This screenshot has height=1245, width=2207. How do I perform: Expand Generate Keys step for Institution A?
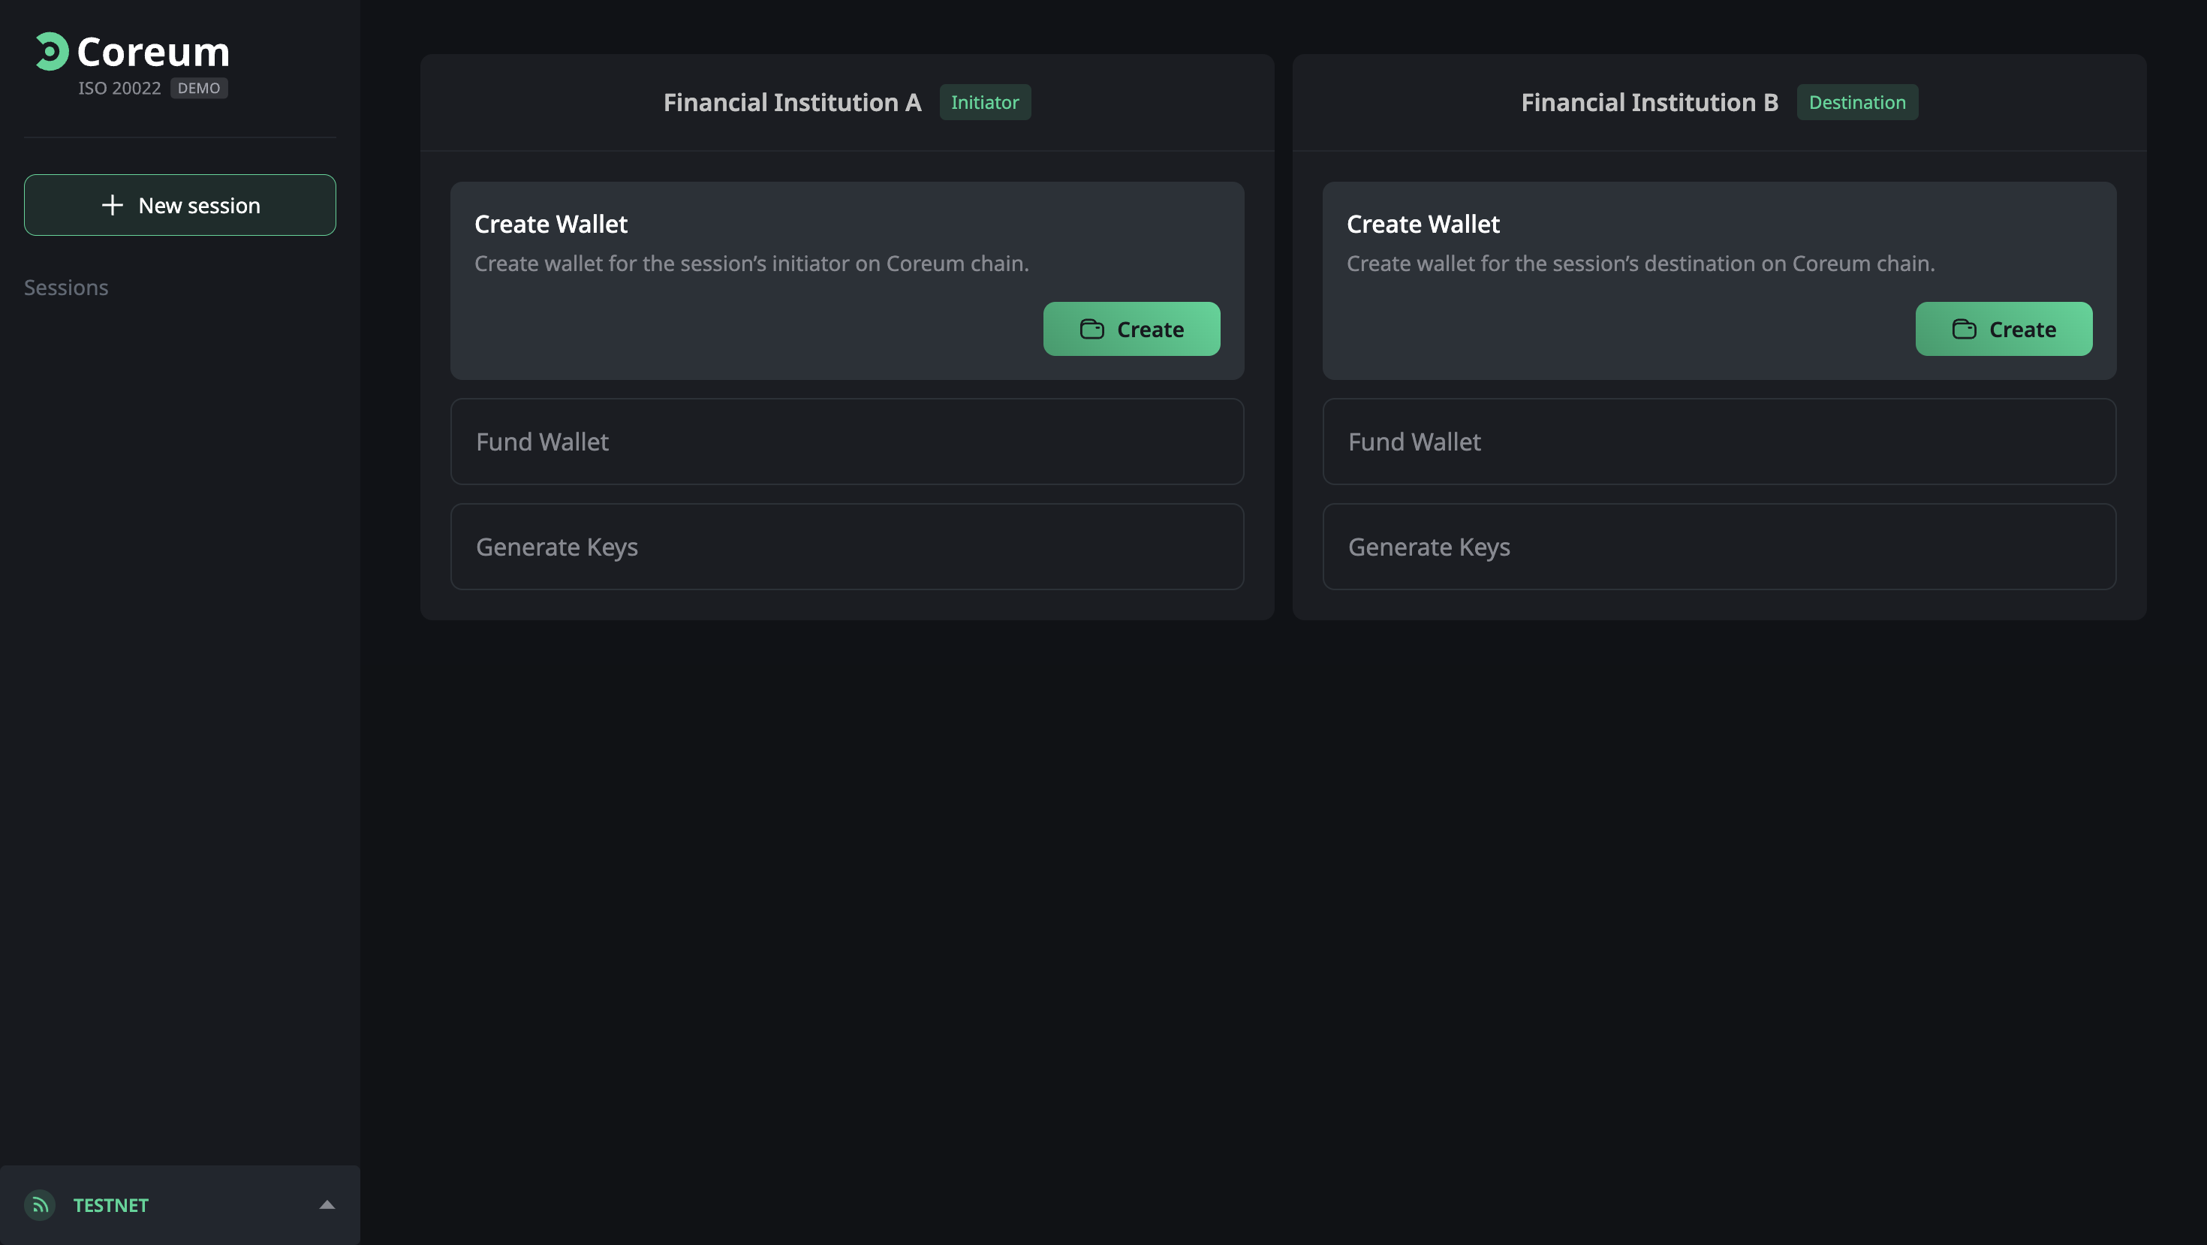847,547
